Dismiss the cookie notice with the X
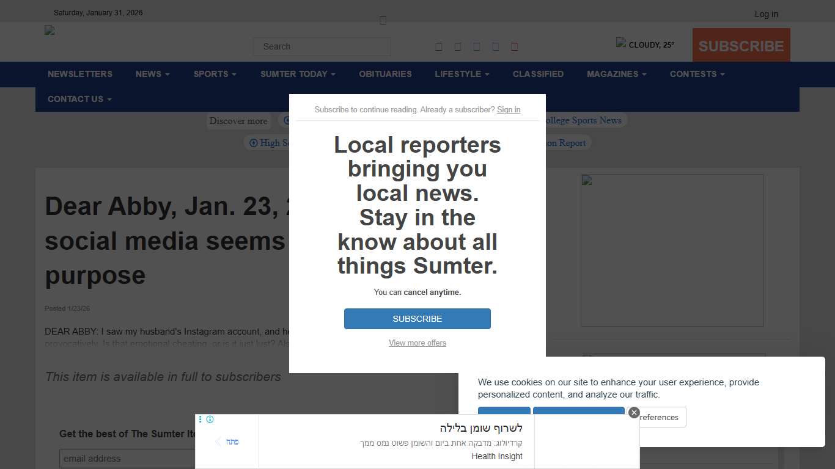The width and height of the screenshot is (835, 469). (x=633, y=412)
